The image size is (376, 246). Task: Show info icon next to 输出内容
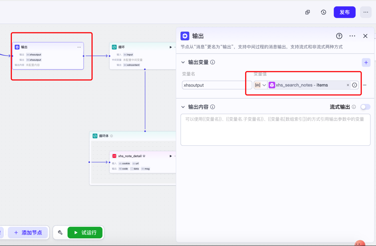pos(212,107)
